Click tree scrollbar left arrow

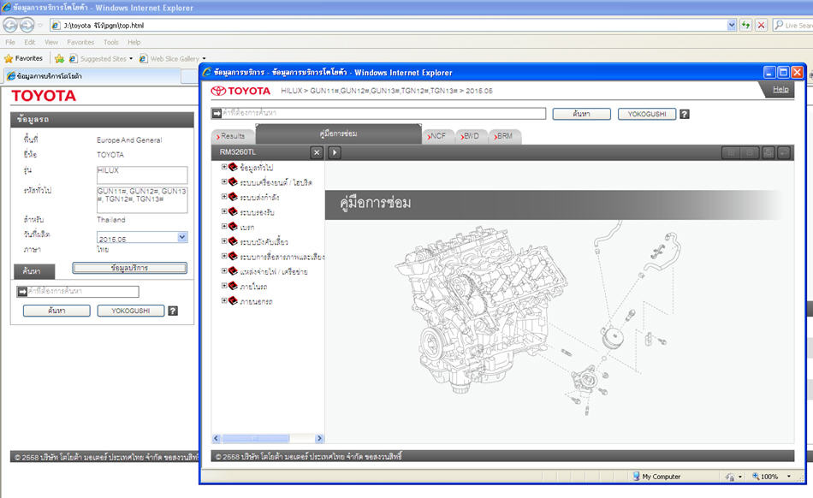[x=217, y=438]
